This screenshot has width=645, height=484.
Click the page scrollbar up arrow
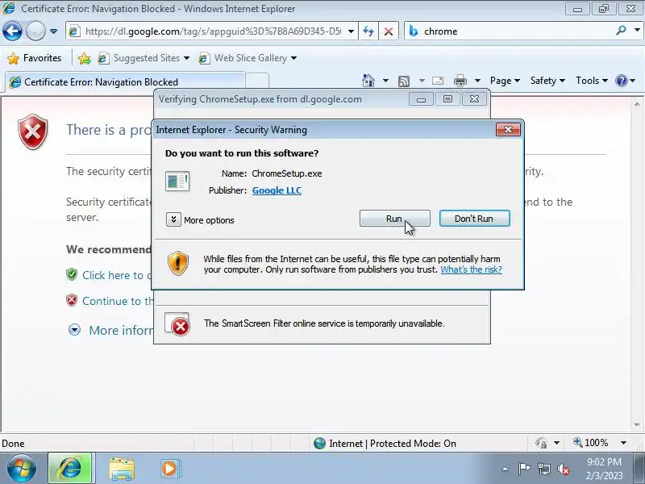point(637,104)
